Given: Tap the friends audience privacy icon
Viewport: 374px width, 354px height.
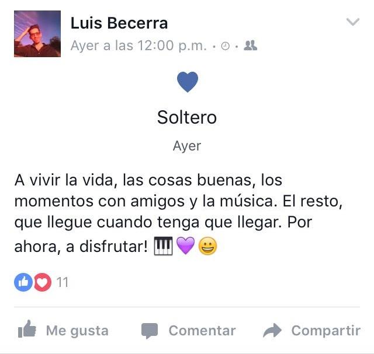Looking at the screenshot, I should tap(250, 45).
